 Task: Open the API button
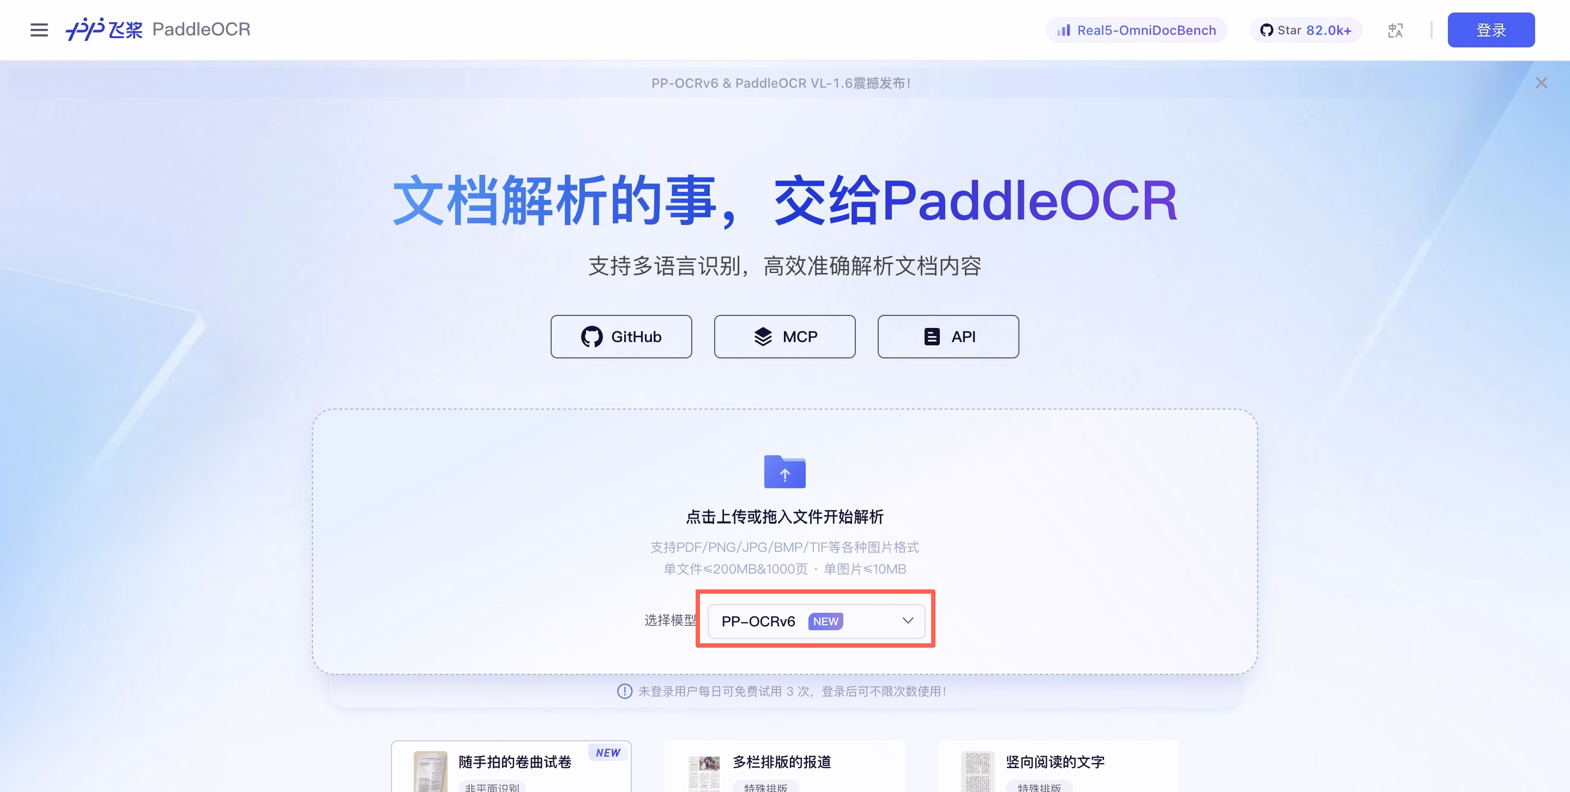[948, 336]
